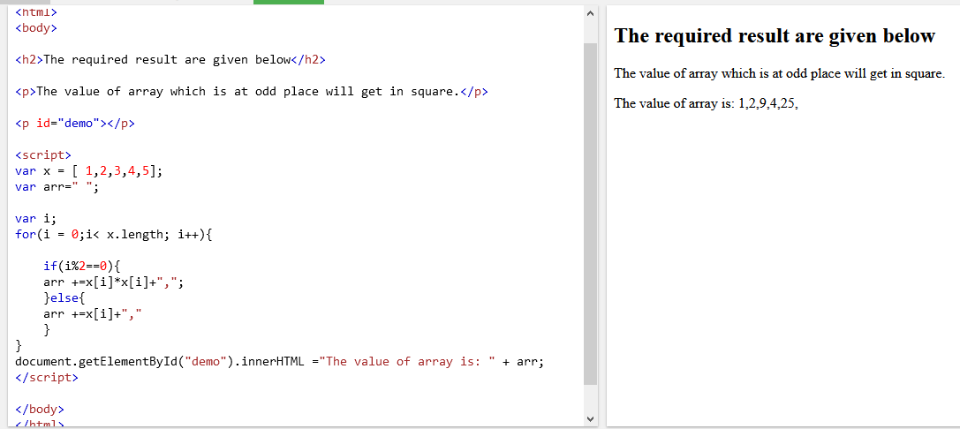
Task: Click the code editor vertical scrollbar thumb
Action: click(590, 212)
